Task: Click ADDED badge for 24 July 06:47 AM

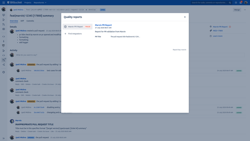Action: click(x=239, y=71)
